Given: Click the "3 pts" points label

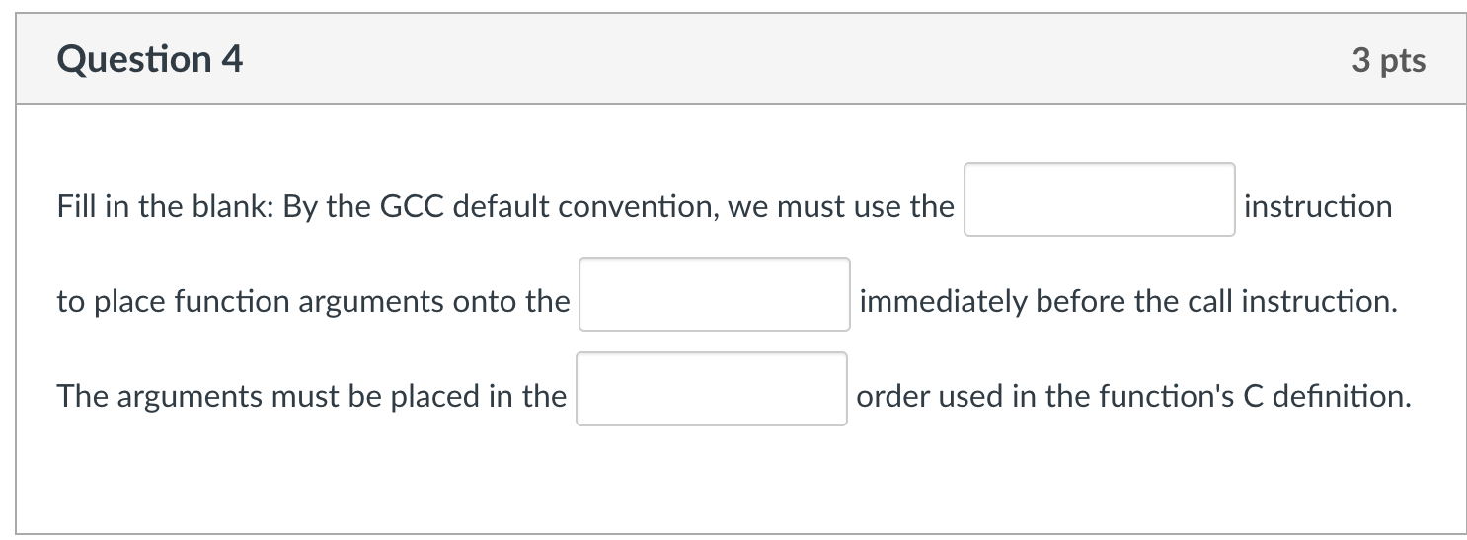Looking at the screenshot, I should 1389,61.
